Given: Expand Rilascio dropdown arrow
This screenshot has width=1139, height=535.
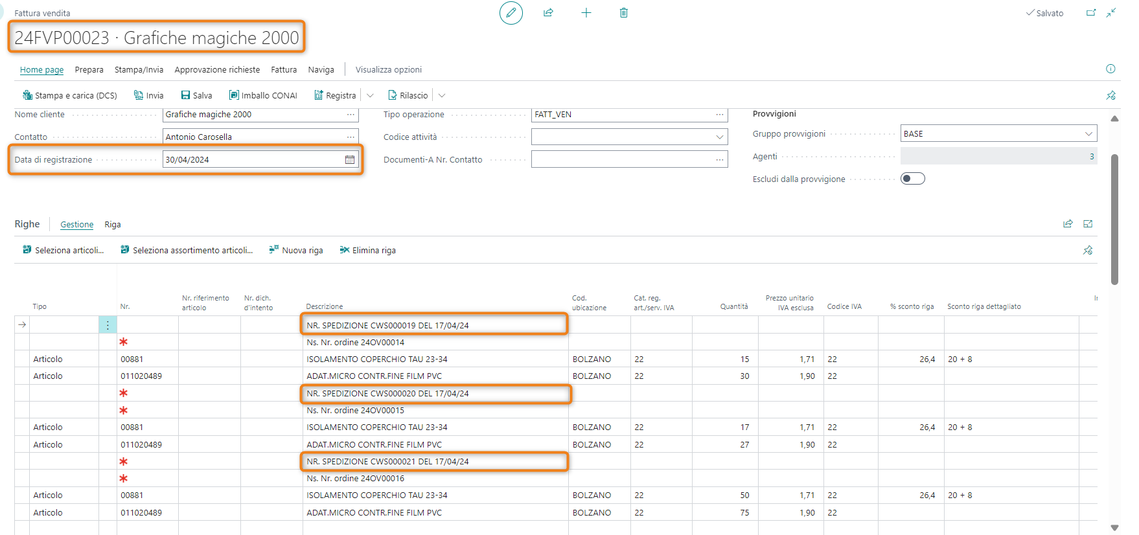Looking at the screenshot, I should 442,96.
